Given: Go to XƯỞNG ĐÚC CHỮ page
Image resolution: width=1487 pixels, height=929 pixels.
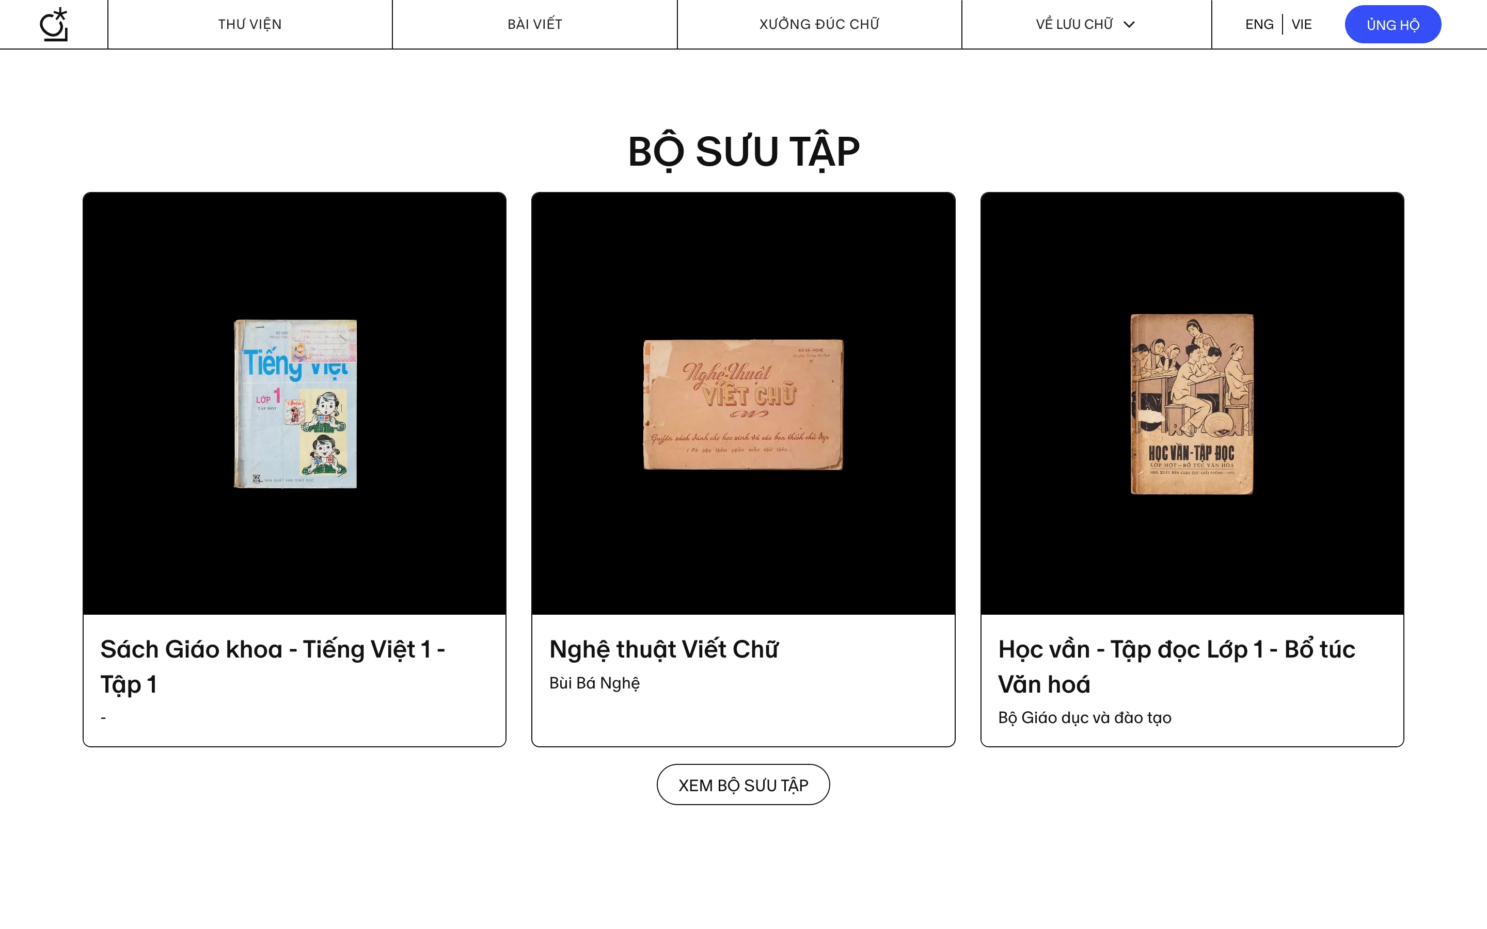Looking at the screenshot, I should [819, 24].
